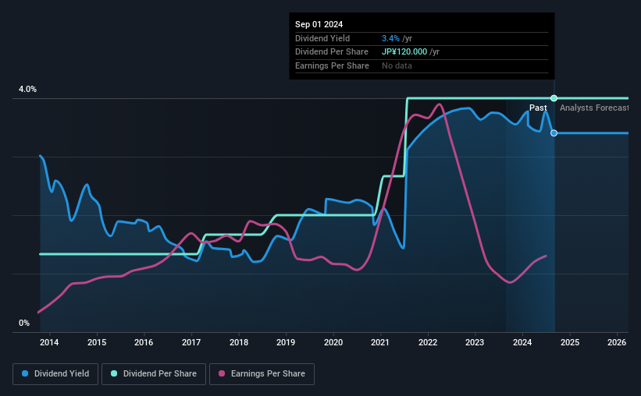
Task: Click the 2019 x-axis label
Action: tap(286, 342)
